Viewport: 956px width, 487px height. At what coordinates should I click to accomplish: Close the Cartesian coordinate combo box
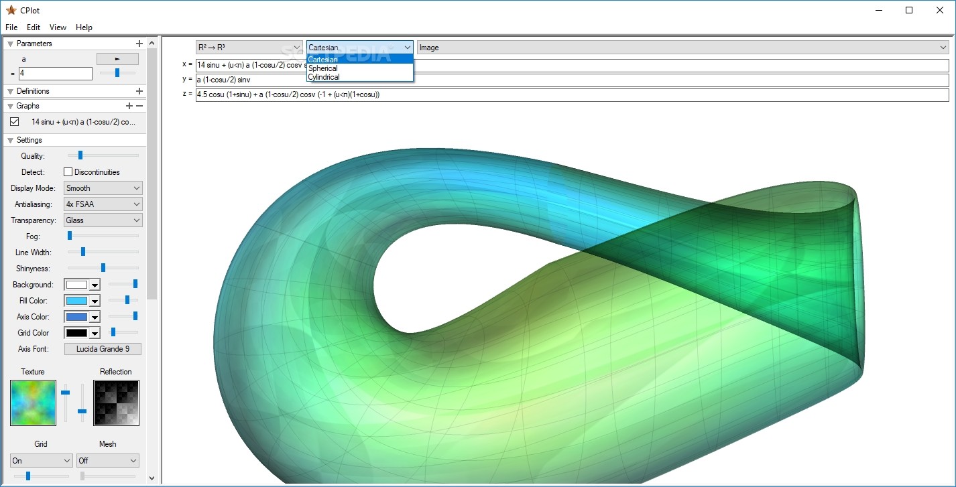[408, 48]
